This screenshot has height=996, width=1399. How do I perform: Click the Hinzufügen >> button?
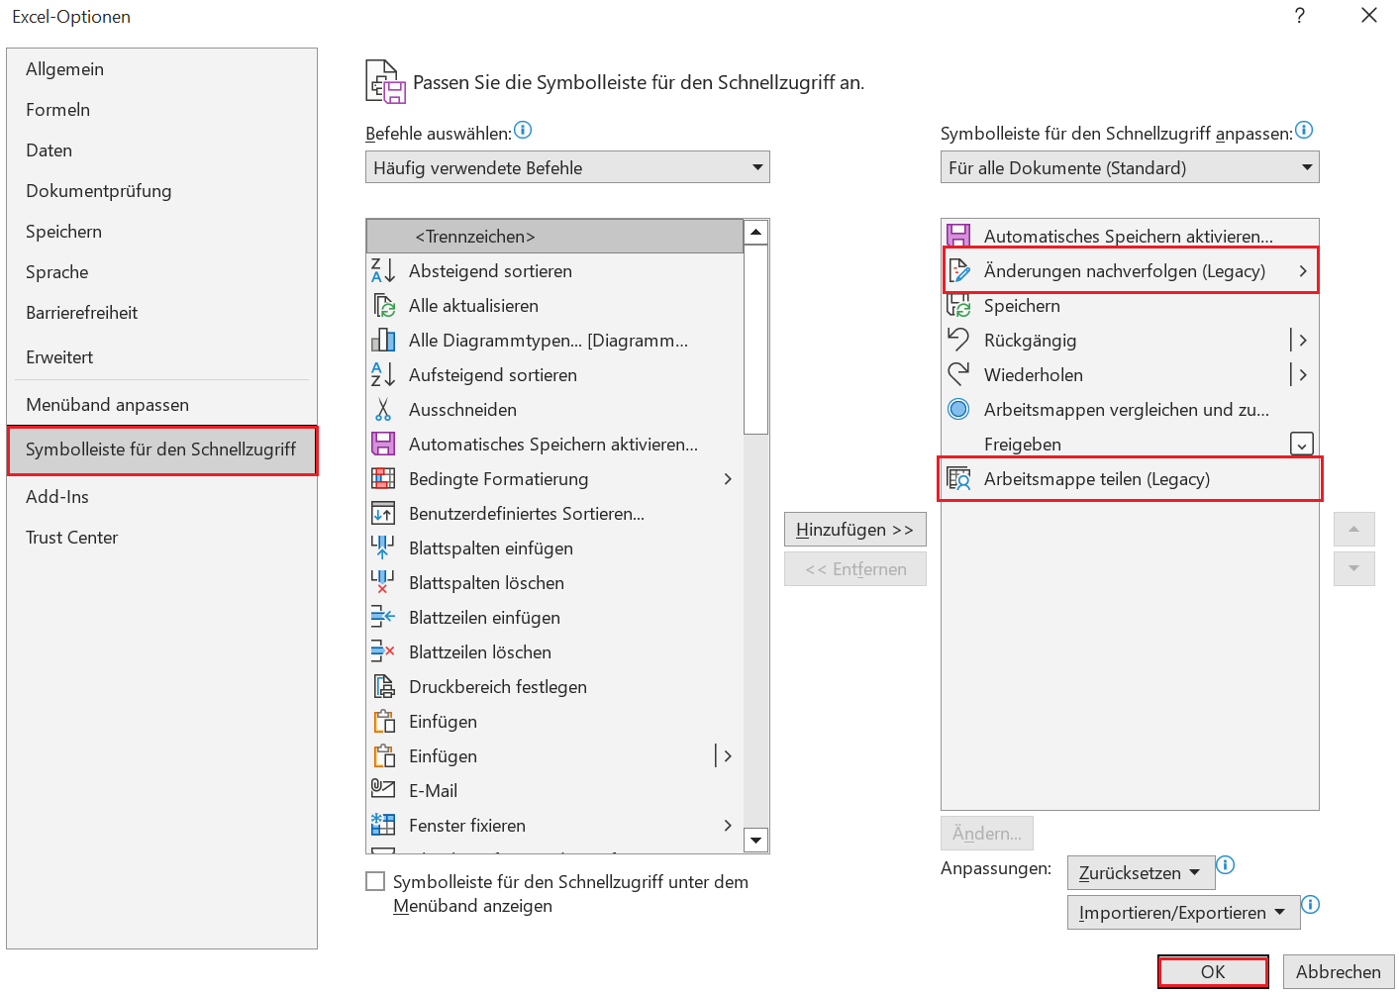point(855,529)
